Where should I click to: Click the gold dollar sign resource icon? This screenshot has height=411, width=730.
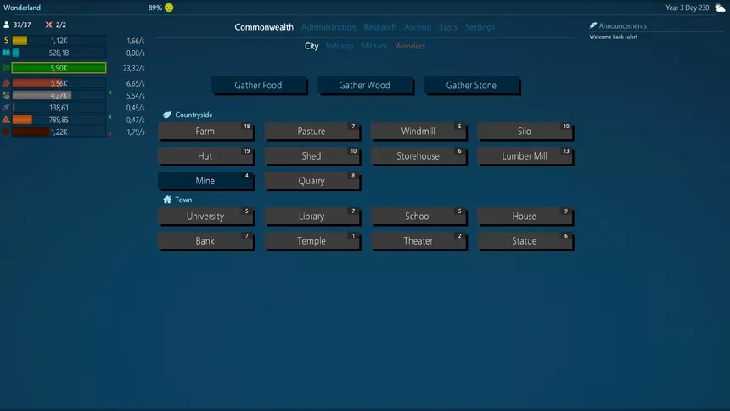7,41
